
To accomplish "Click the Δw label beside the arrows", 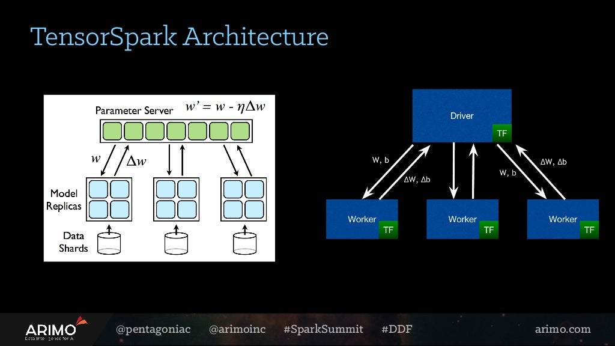I will coord(136,161).
